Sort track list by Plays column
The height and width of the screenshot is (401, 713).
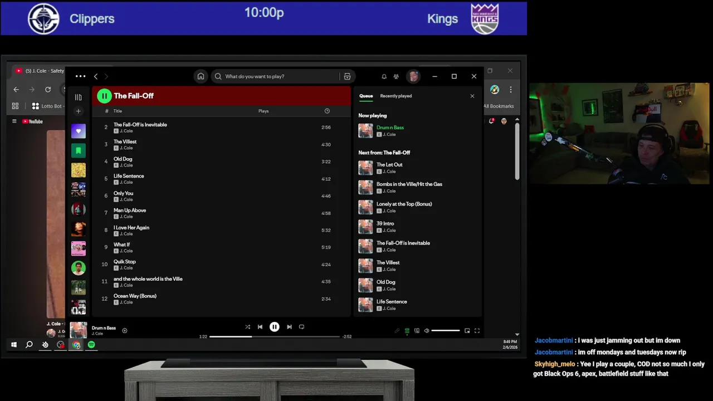point(263,111)
